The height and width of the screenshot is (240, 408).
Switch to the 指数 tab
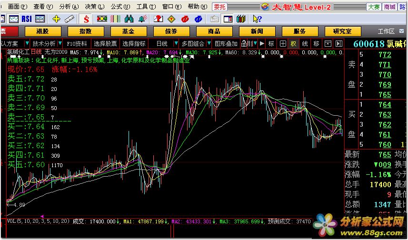tap(86, 31)
